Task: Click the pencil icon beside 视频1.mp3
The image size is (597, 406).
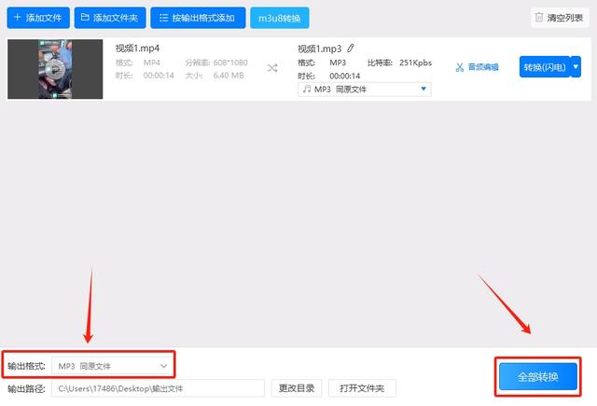Action: coord(351,49)
